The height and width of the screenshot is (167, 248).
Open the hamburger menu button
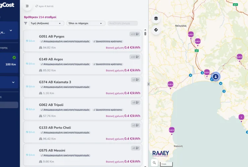point(27,6)
